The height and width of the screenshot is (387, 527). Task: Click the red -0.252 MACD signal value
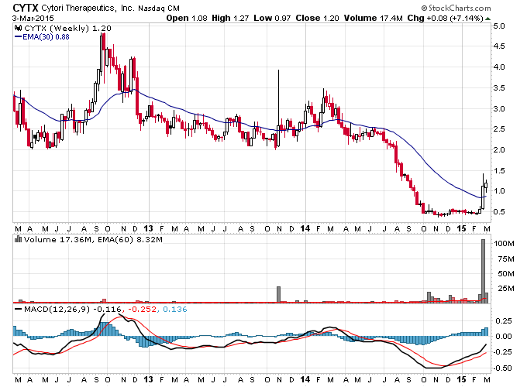click(143, 309)
